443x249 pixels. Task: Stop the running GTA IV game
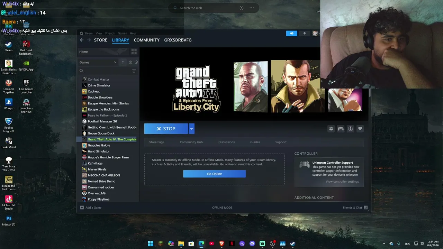click(x=166, y=129)
